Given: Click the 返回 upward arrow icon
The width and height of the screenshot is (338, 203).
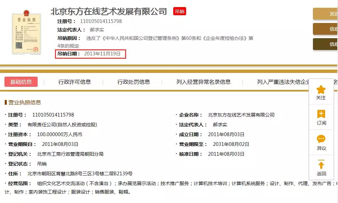Looking at the screenshot, I should [321, 164].
